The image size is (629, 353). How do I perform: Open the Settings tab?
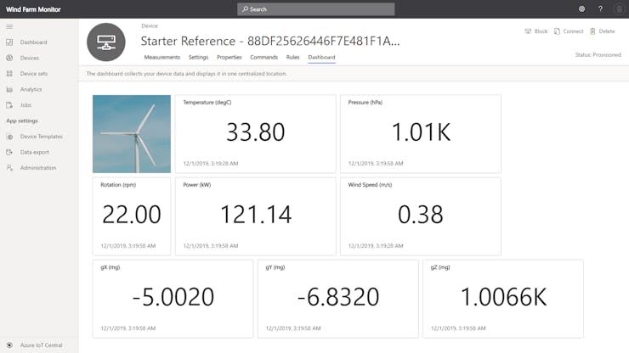198,58
